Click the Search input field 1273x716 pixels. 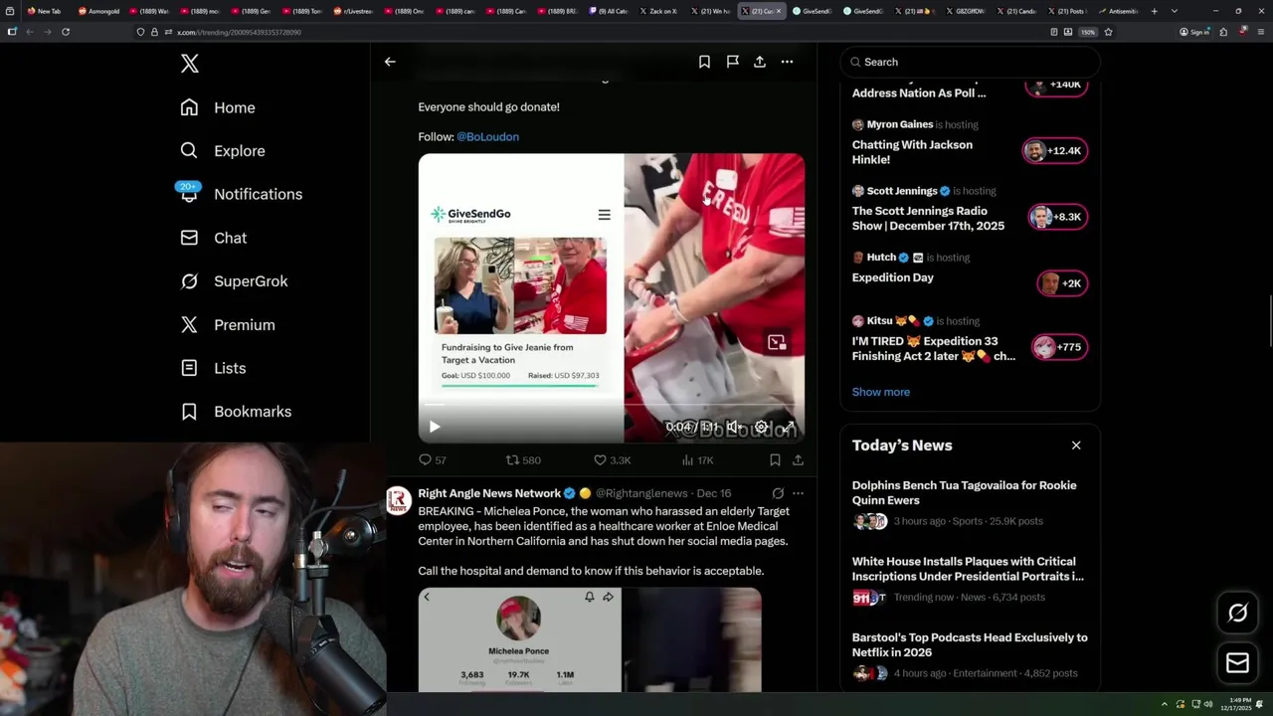click(x=971, y=62)
